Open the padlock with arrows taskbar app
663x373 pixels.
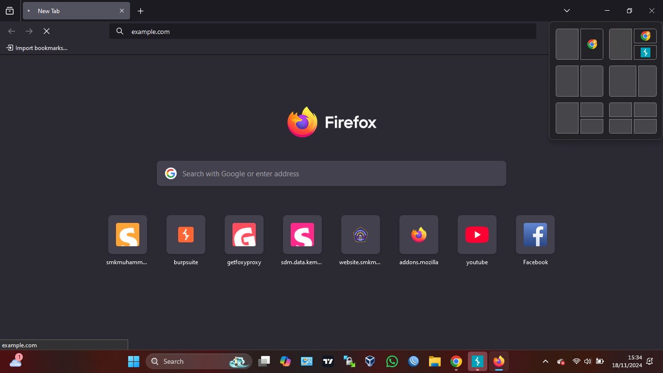(x=349, y=361)
